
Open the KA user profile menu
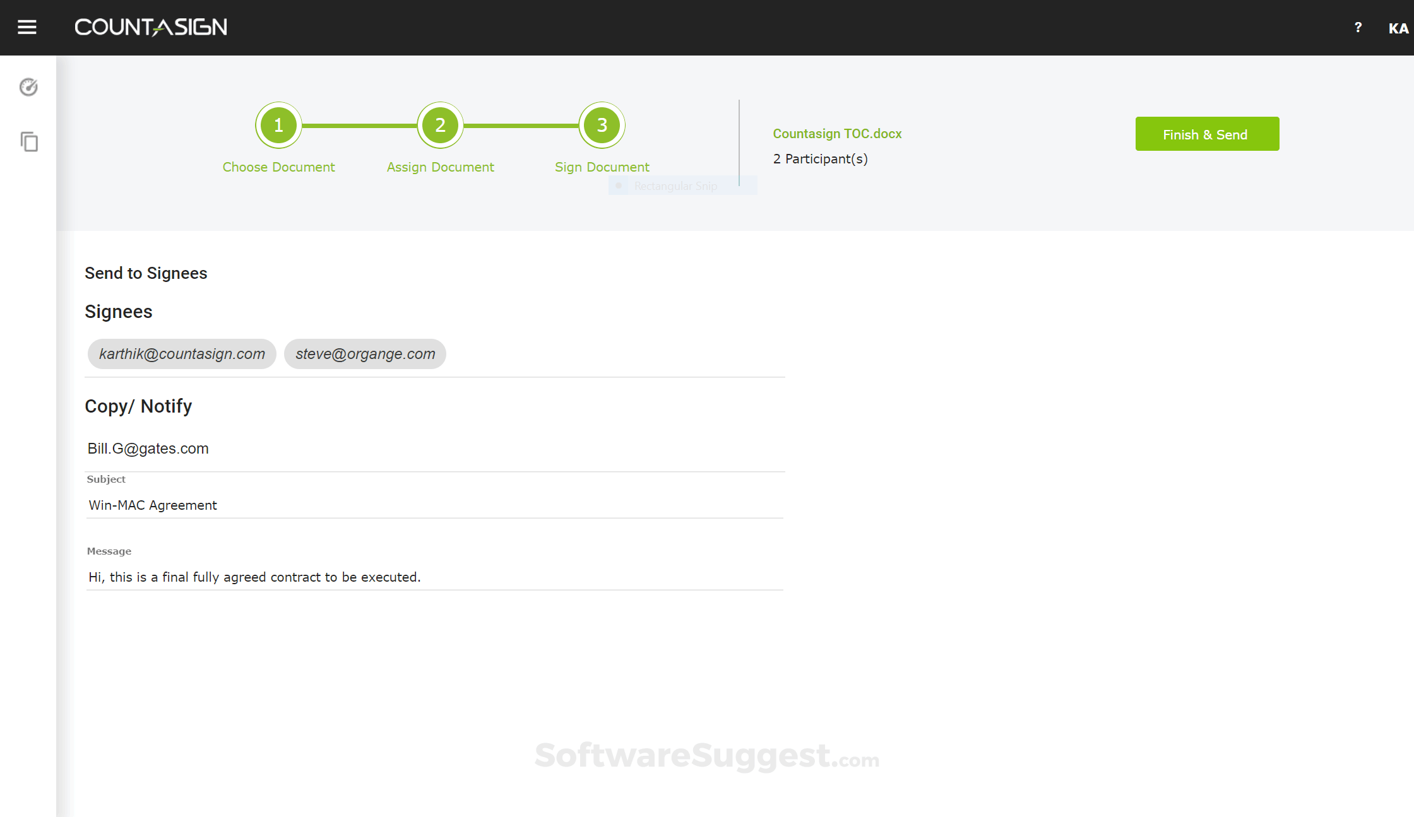[x=1398, y=28]
